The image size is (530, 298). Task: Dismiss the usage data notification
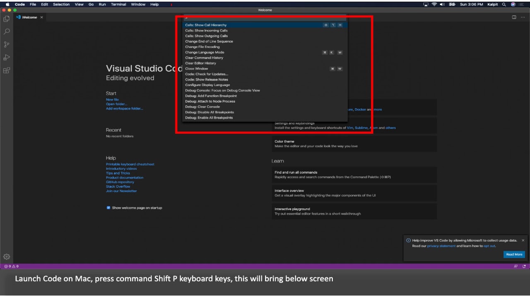[x=523, y=240]
